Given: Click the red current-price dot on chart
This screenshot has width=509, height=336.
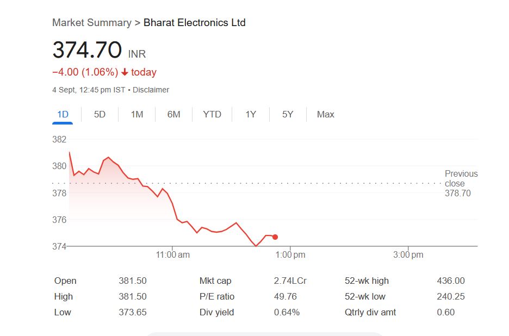Looking at the screenshot, I should 275,237.
